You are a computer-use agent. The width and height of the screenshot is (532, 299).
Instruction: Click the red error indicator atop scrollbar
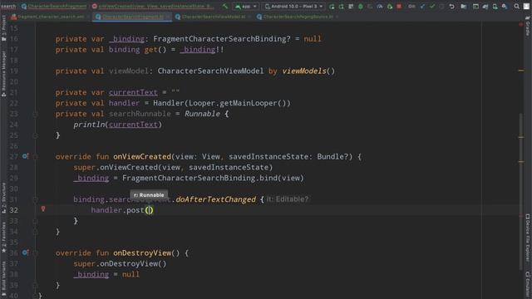(x=521, y=24)
